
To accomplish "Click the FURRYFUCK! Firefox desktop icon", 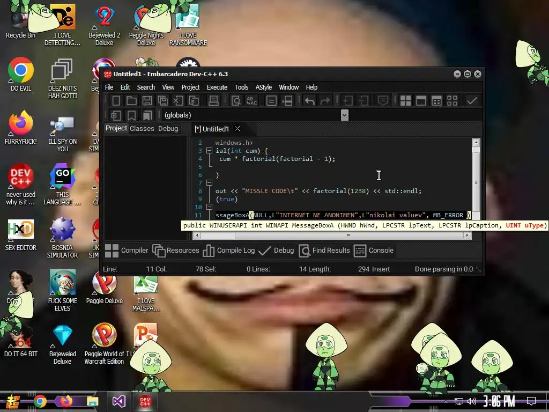I will tap(21, 128).
